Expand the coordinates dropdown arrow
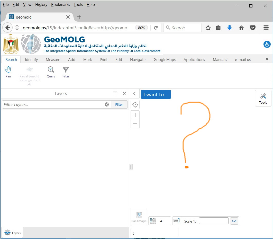The image size is (273, 239). (x=161, y=221)
